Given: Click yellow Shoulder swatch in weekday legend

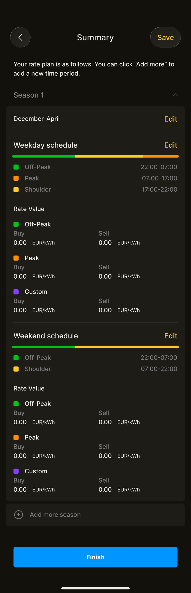Looking at the screenshot, I should pos(16,190).
